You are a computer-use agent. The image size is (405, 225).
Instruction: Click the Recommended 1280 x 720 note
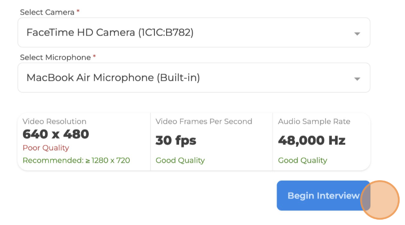(x=76, y=160)
